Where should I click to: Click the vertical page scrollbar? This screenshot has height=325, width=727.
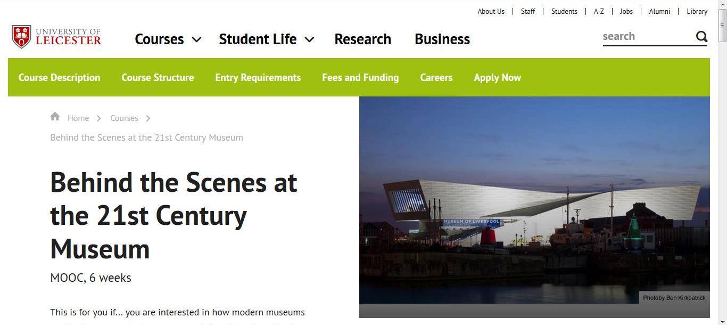click(722, 162)
